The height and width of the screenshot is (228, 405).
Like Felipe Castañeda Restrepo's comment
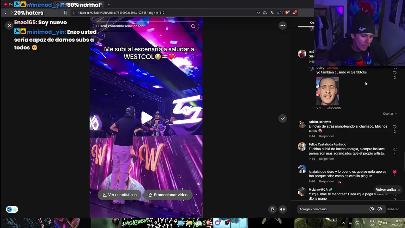[395, 149]
